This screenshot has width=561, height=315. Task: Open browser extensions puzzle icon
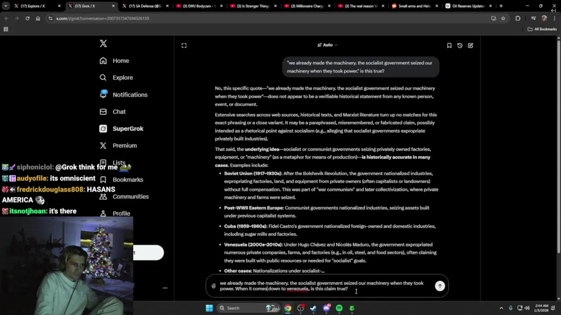pos(518,18)
